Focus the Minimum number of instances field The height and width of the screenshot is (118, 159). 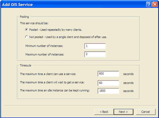pyautogui.click(x=95, y=46)
